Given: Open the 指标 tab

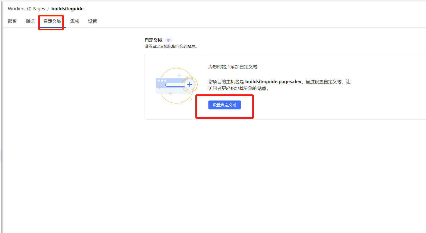Looking at the screenshot, I should (30, 21).
